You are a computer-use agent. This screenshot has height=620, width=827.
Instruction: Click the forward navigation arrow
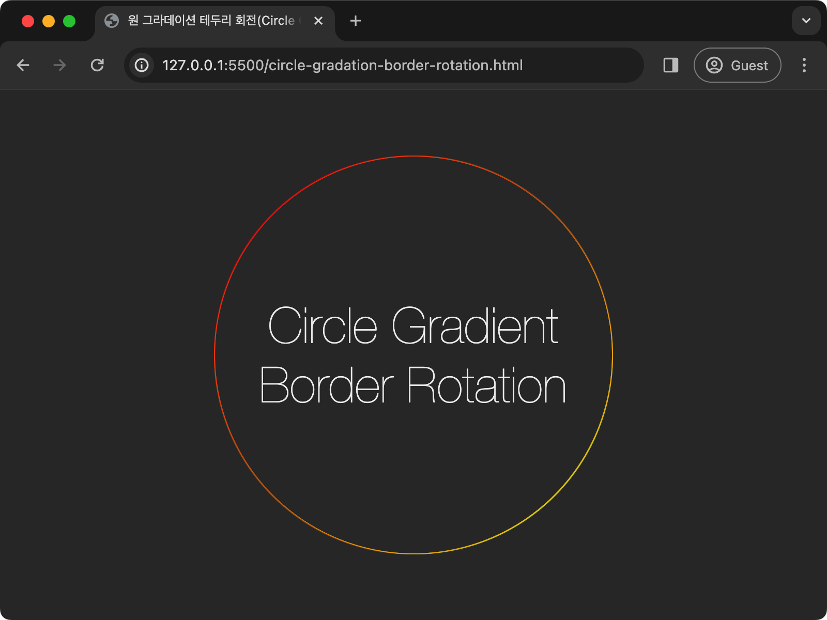[59, 65]
